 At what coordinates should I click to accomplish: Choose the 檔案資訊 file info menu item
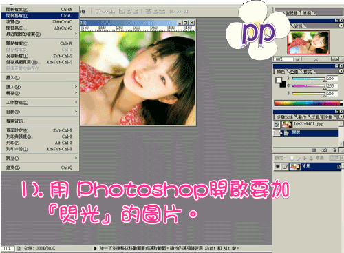tap(40, 121)
